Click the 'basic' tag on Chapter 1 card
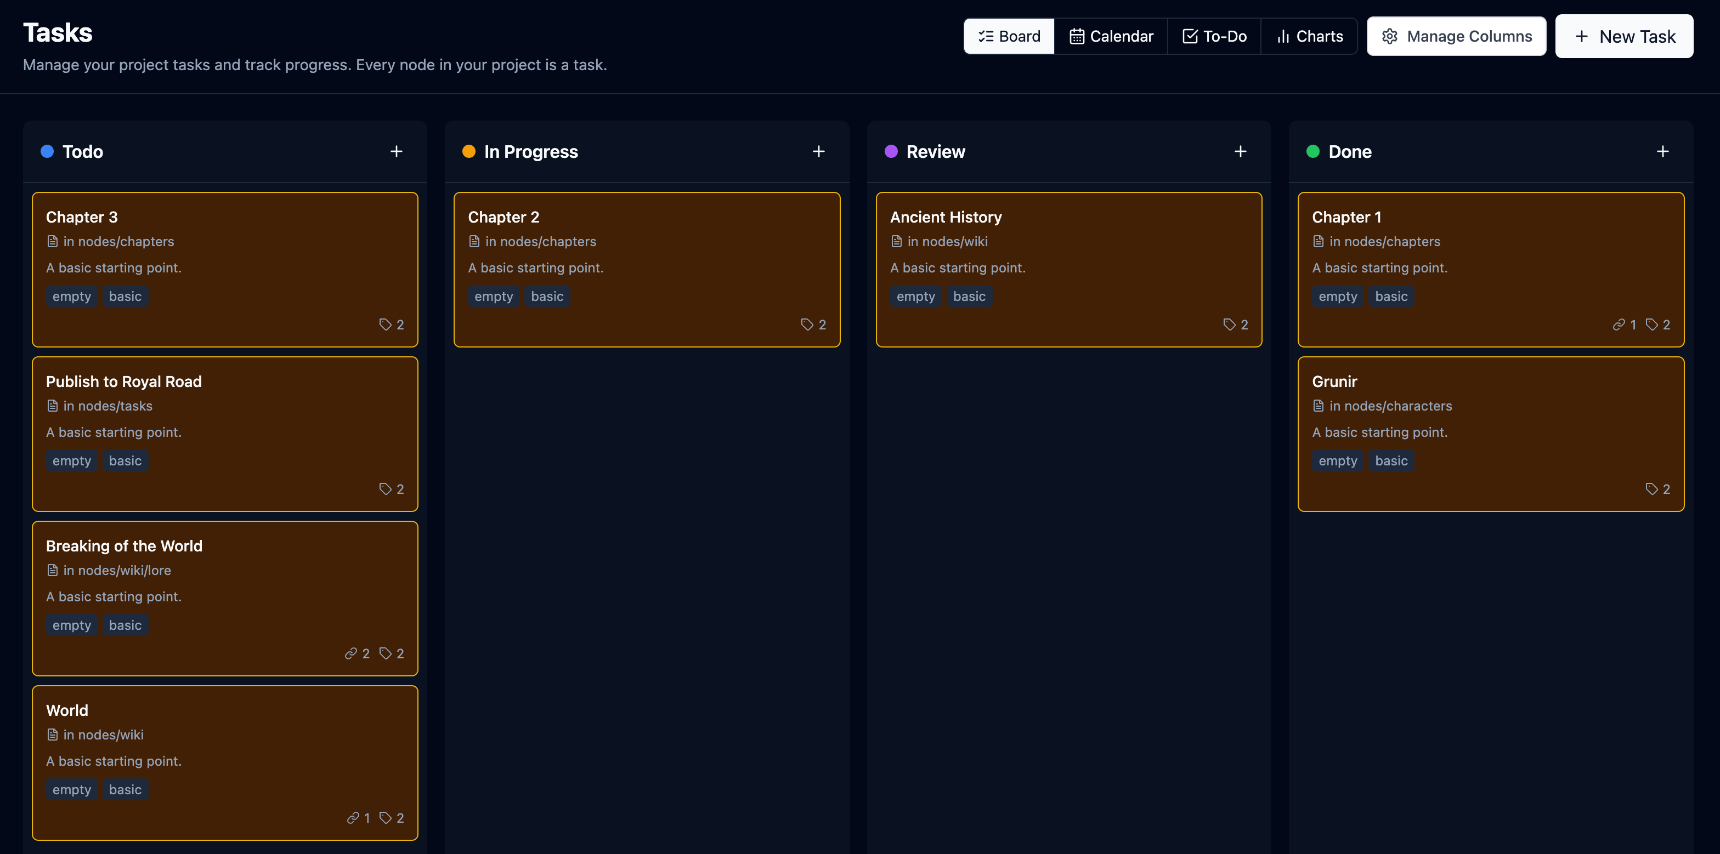 point(1391,296)
